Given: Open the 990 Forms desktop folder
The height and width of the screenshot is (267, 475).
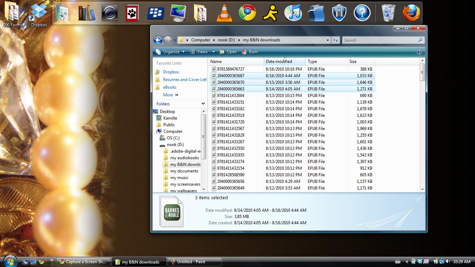Looking at the screenshot, I should click(12, 15).
